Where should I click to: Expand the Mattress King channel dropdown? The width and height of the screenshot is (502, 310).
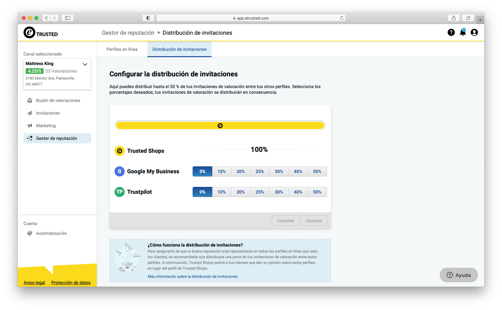[x=85, y=64]
